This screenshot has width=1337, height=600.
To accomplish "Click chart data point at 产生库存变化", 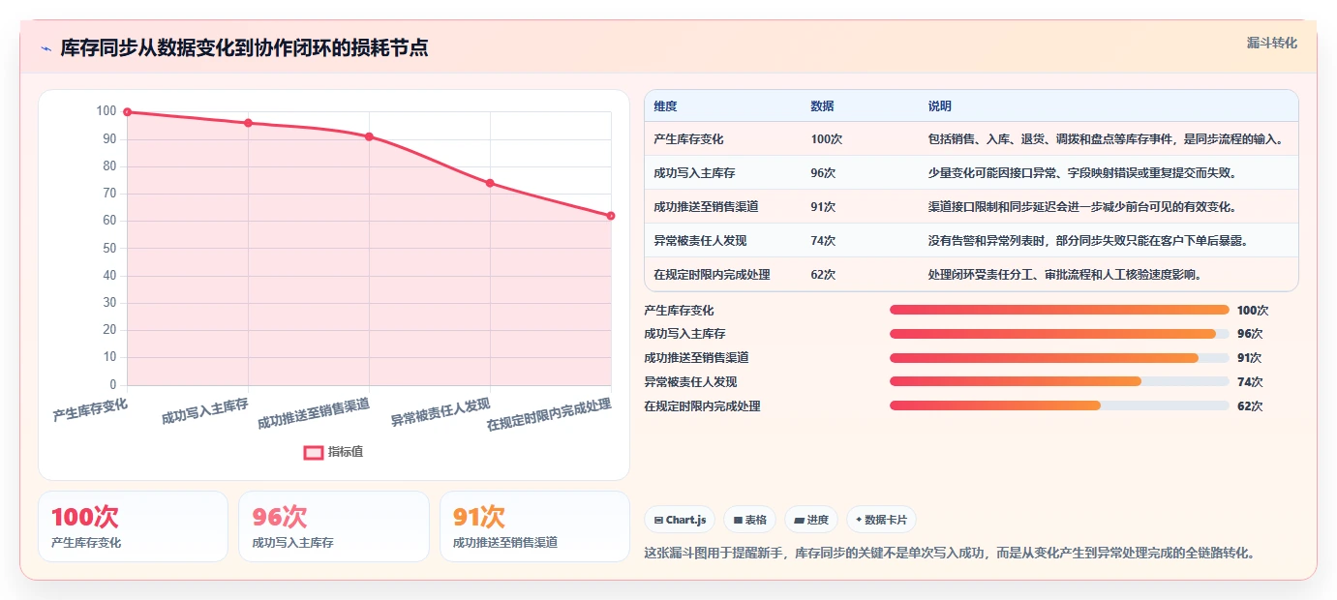I will click(x=128, y=112).
